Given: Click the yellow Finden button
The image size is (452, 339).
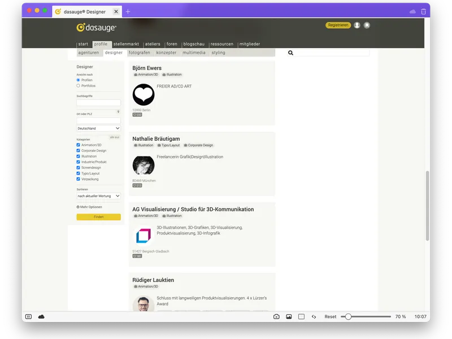Looking at the screenshot, I should coord(98,217).
